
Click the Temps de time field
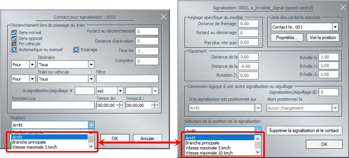(106, 105)
